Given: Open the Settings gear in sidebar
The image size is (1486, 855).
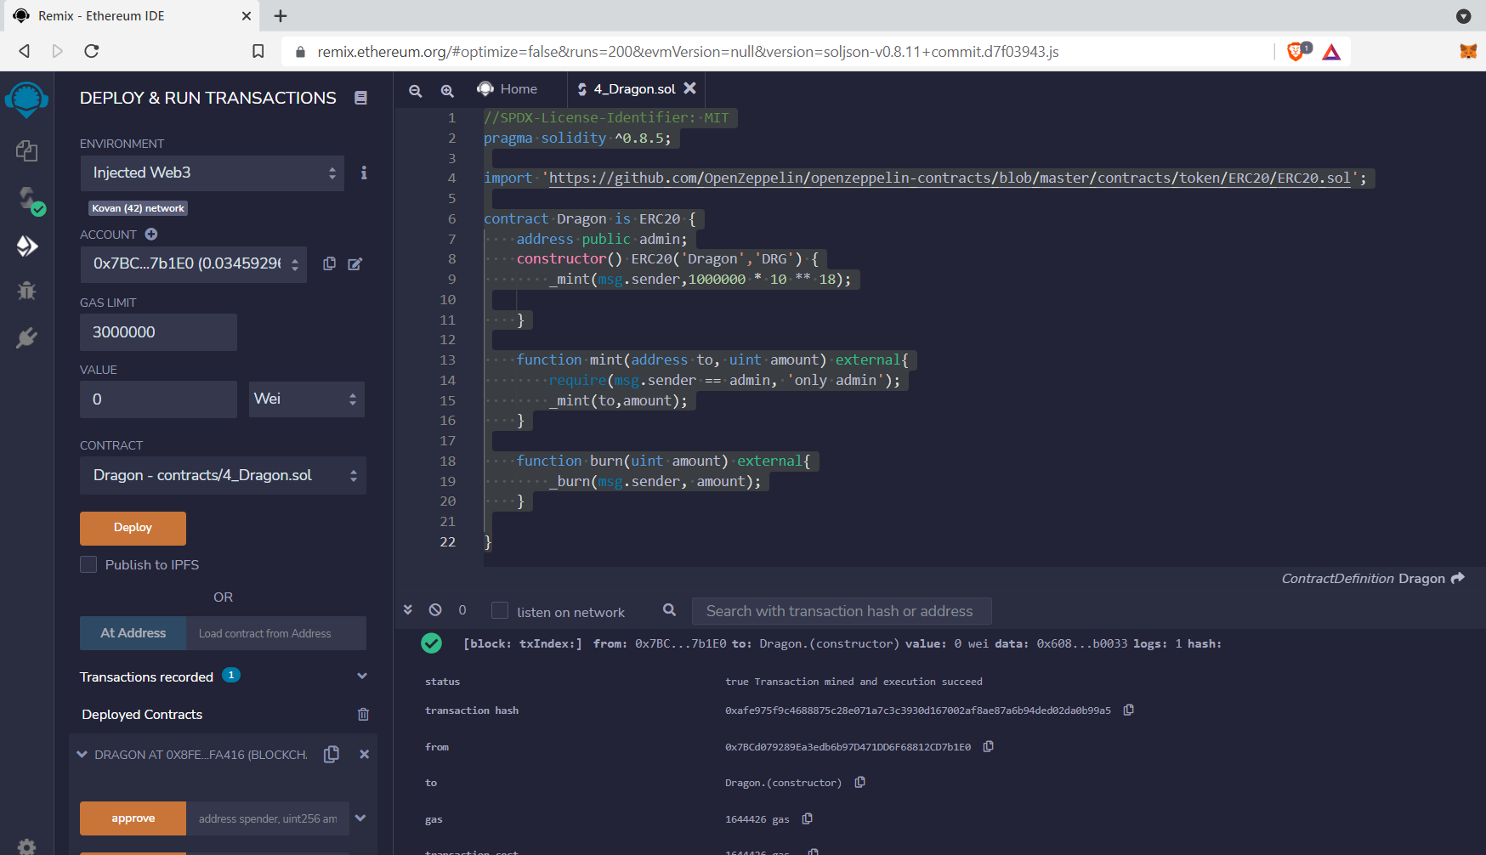Looking at the screenshot, I should 26,847.
